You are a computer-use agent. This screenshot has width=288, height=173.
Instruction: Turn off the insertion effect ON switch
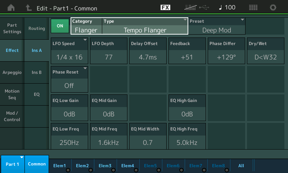[x=60, y=26]
